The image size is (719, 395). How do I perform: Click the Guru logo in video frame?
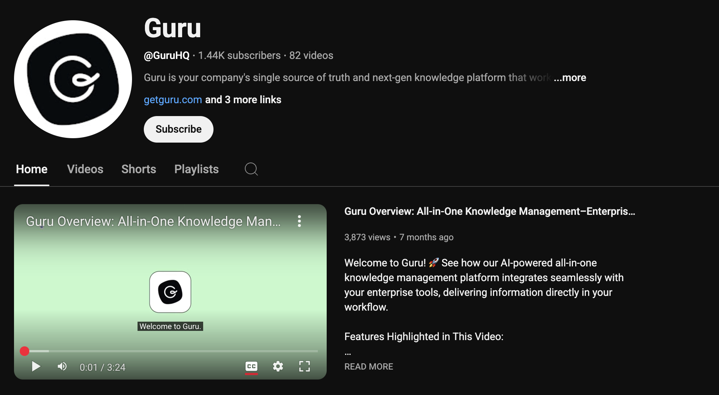pos(170,292)
